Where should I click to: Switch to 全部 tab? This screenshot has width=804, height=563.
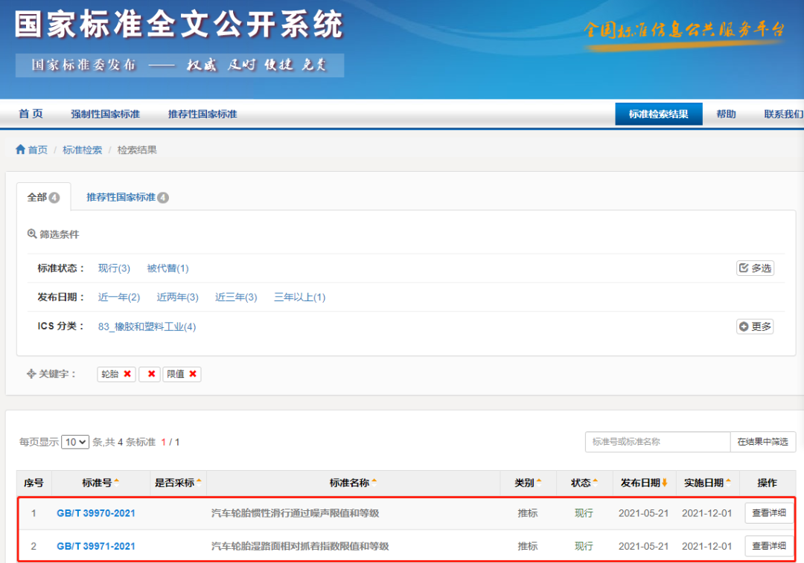[44, 197]
